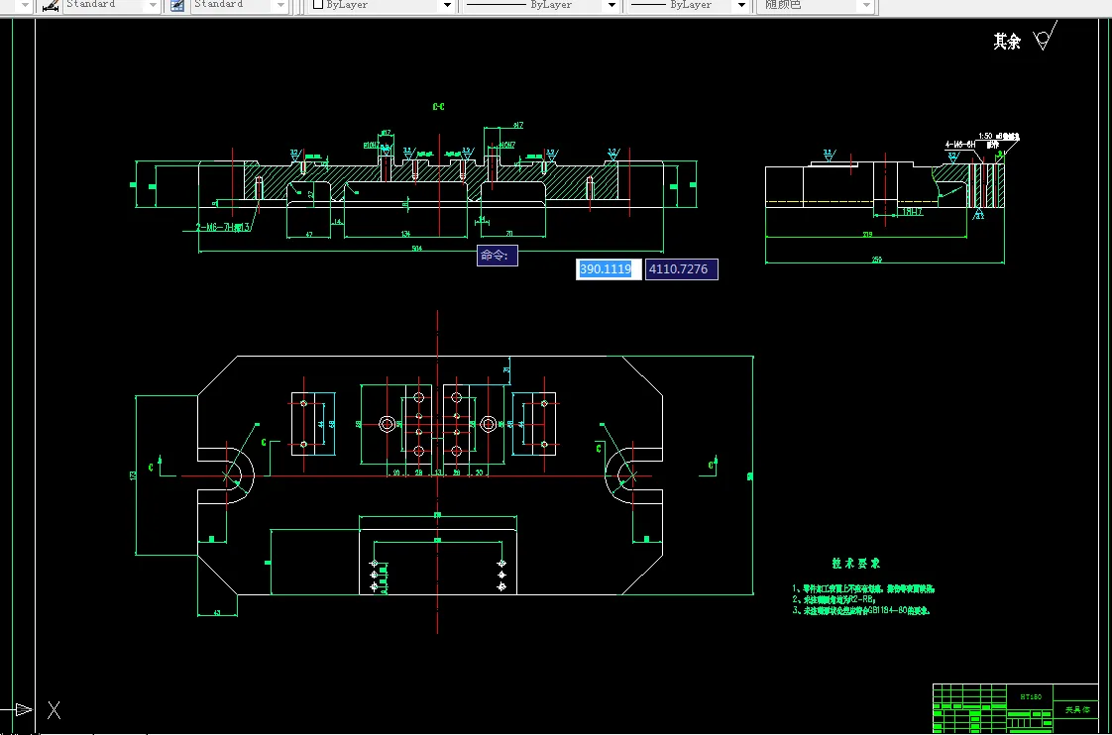Select requirement line 3 mentioning GB1184-80
The width and height of the screenshot is (1112, 735).
(x=860, y=610)
